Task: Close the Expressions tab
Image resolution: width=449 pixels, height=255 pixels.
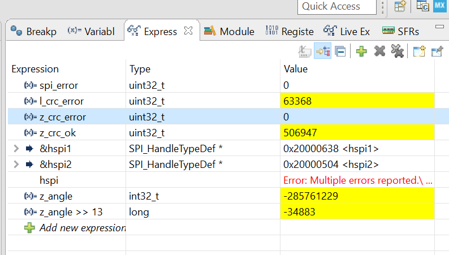Action: [188, 31]
